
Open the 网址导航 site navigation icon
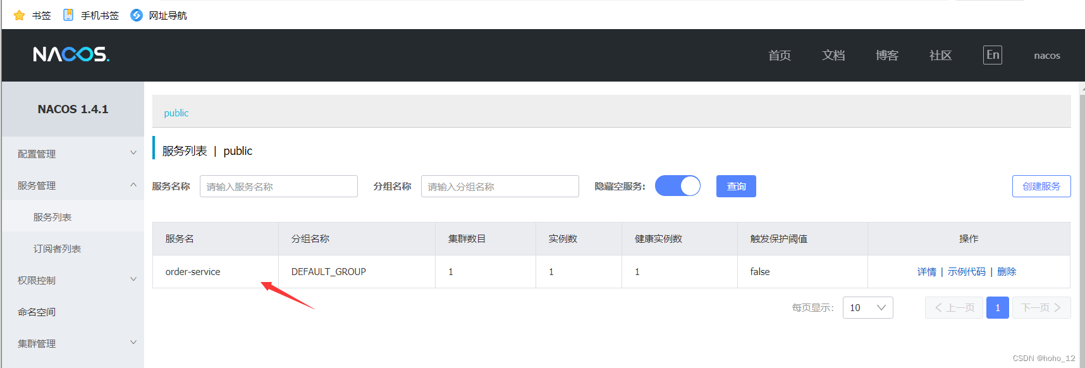click(x=137, y=15)
